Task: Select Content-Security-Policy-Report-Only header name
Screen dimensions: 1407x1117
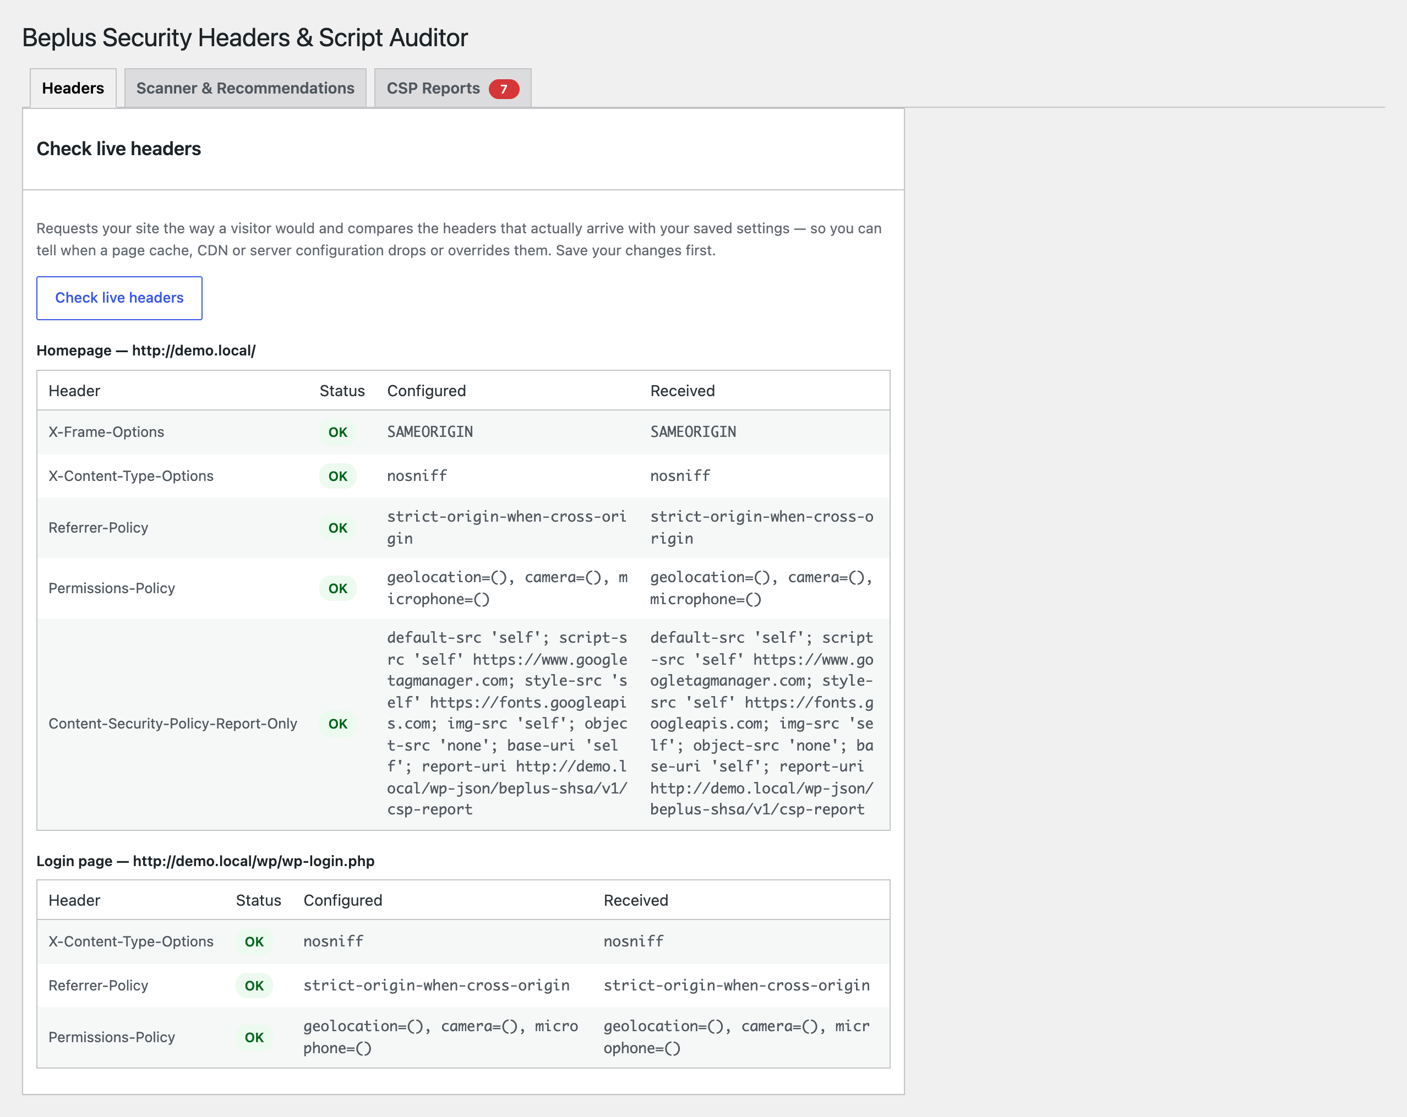Action: pos(173,724)
